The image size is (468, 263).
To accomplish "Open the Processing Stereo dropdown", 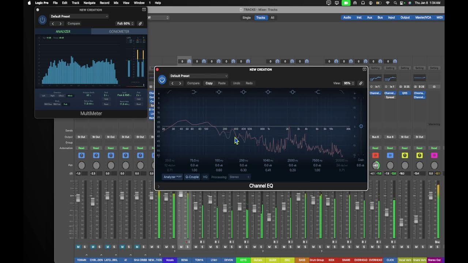I will click(239, 177).
